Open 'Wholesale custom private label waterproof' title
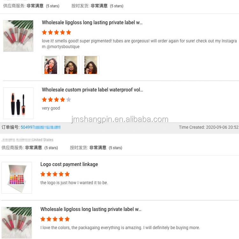The width and height of the screenshot is (239, 239). point(92,90)
